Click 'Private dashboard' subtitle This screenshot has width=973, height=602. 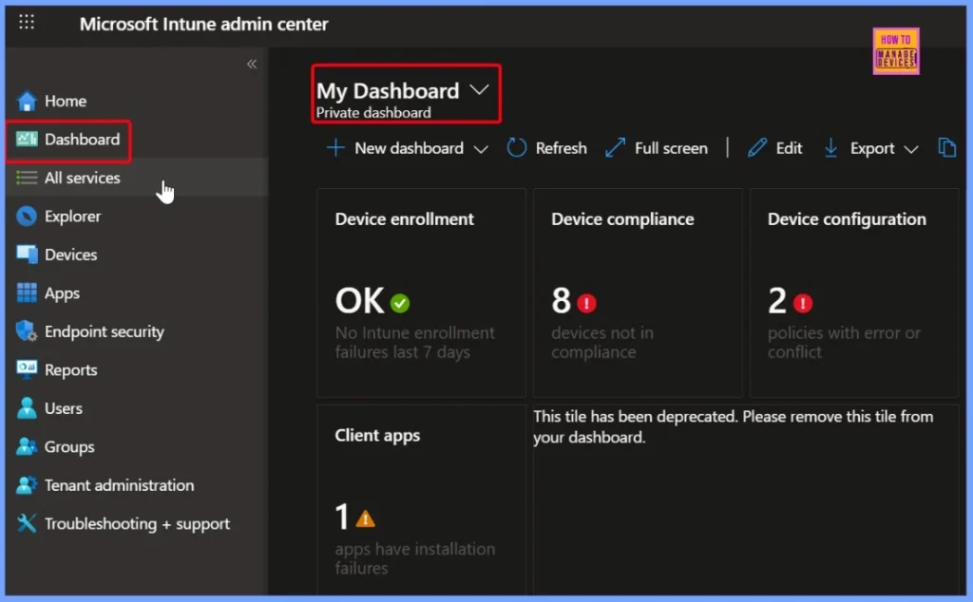pyautogui.click(x=372, y=113)
